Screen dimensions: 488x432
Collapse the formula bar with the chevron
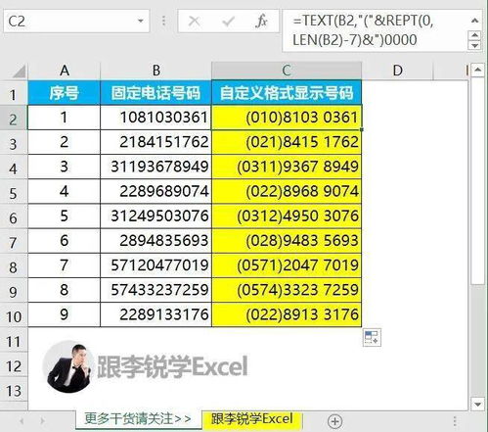pos(475,21)
